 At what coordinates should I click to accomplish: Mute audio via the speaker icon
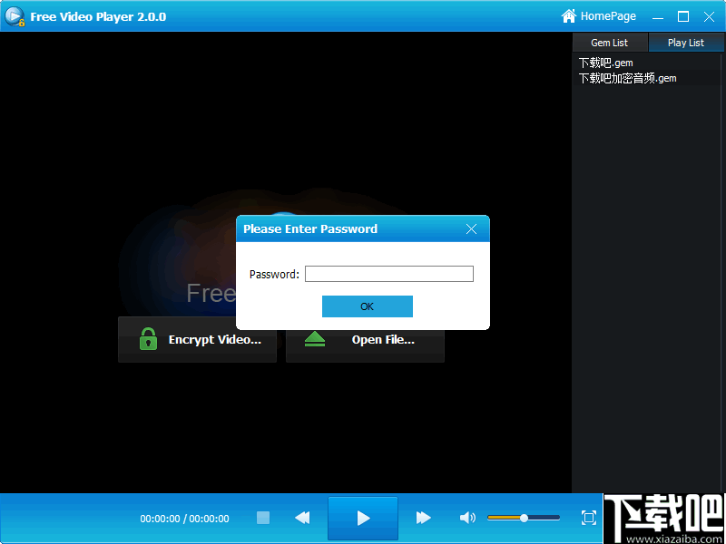pos(467,518)
